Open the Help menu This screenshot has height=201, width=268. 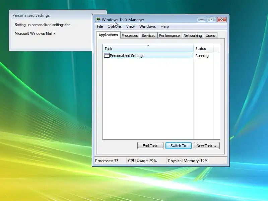pos(164,26)
